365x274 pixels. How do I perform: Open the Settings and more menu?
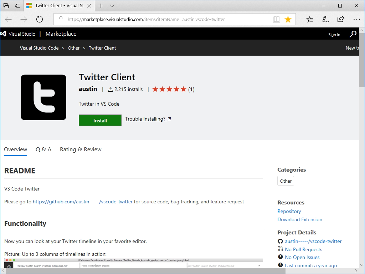[x=356, y=19]
